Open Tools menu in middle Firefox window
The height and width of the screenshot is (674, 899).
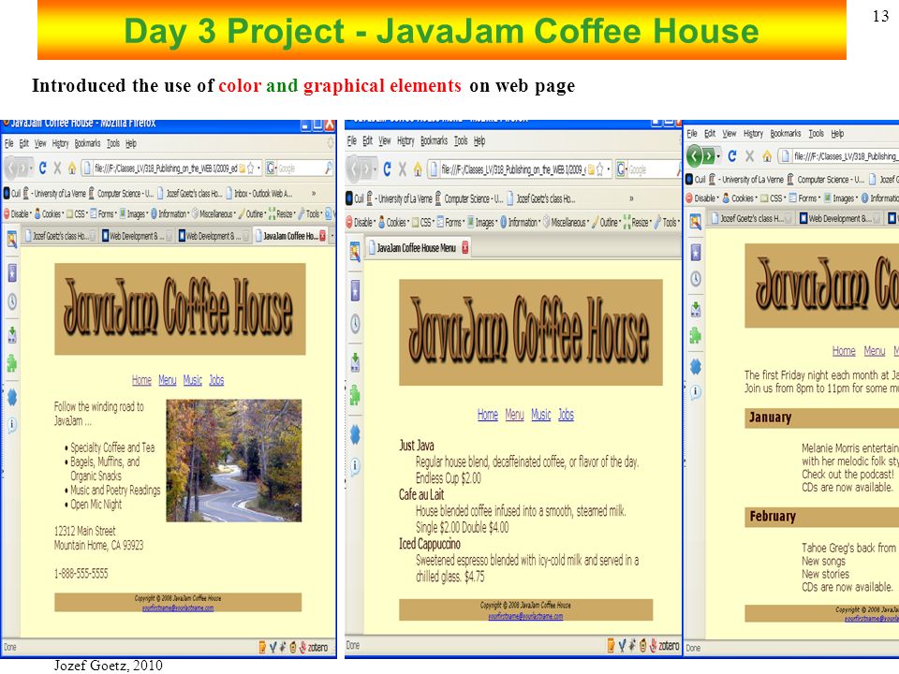pyautogui.click(x=461, y=140)
